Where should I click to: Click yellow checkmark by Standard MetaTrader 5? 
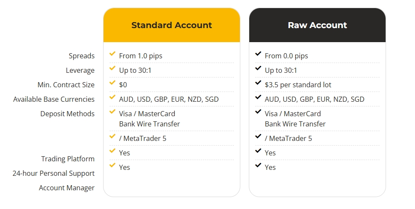click(112, 136)
